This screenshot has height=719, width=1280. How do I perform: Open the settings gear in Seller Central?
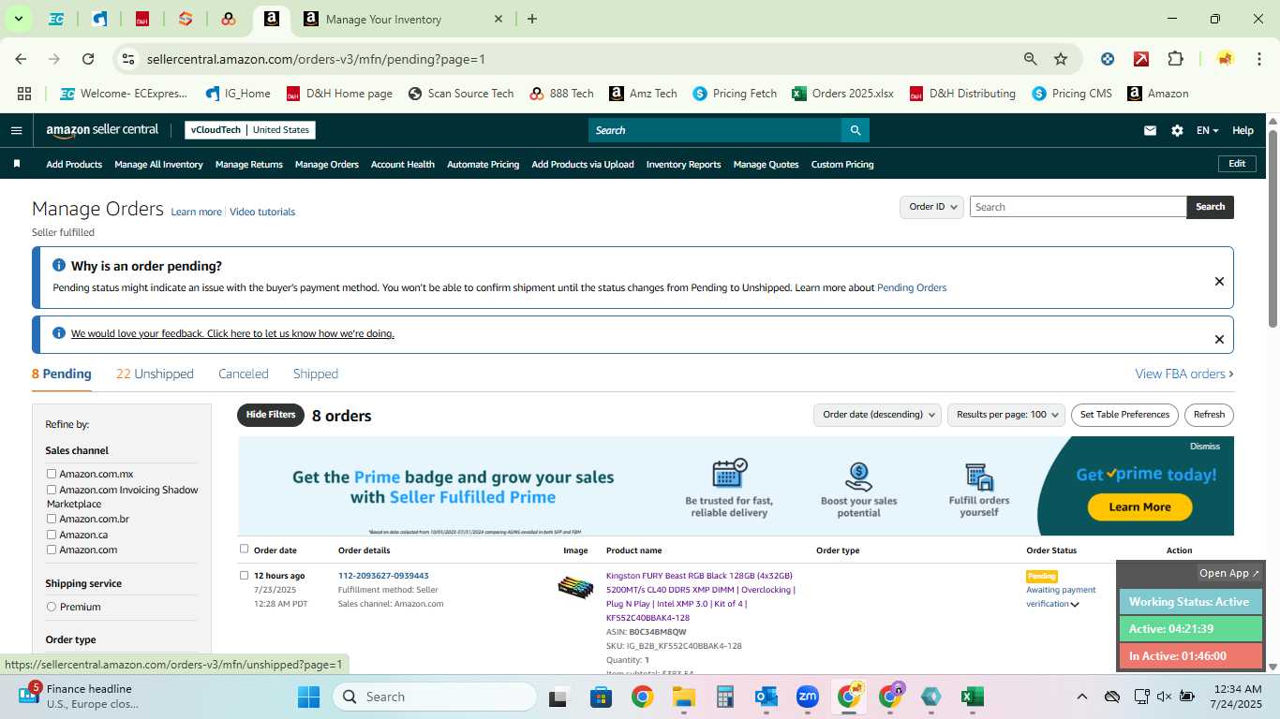point(1177,130)
